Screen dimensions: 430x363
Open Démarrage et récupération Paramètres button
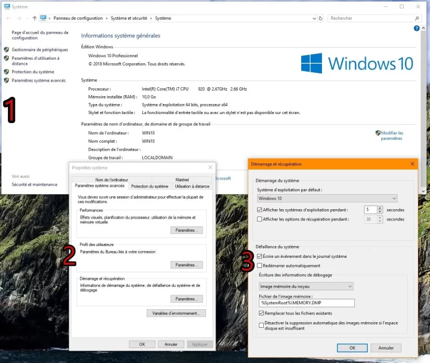[186, 299]
